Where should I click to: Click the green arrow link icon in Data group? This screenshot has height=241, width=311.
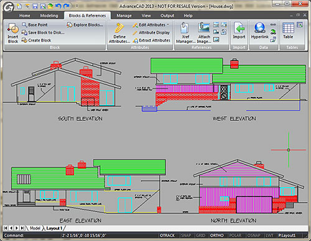(273, 32)
